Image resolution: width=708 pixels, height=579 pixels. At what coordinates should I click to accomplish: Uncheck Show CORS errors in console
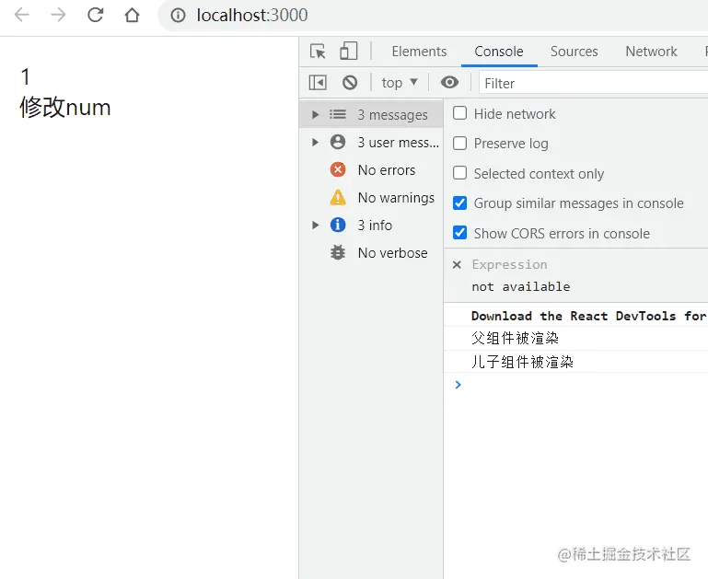point(459,233)
